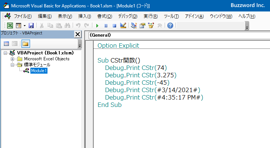Image resolution: width=270 pixels, height=148 pixels.
Task: Click the End Sub line
Action: tap(109, 105)
